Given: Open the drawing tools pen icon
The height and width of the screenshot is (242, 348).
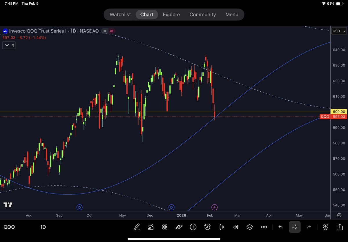Looking at the screenshot, I should tap(136, 227).
